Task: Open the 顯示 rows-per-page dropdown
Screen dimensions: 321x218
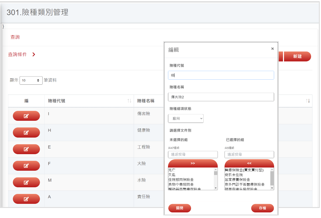Action: tap(31, 80)
